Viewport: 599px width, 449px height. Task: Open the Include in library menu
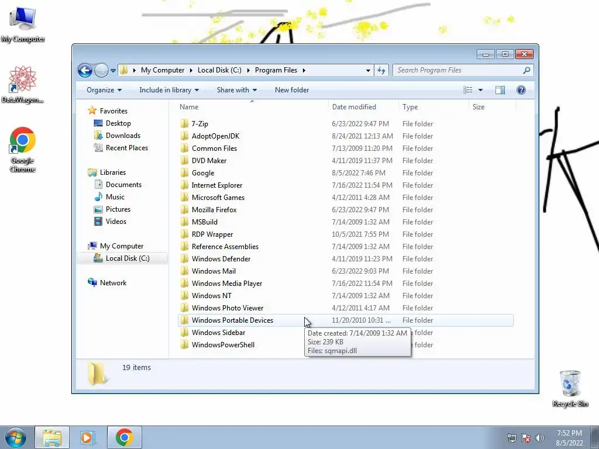(x=169, y=90)
